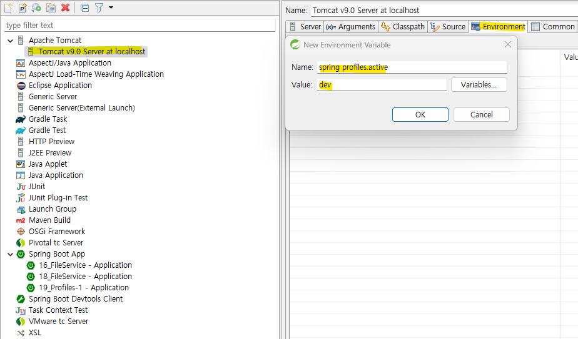Click the JUnit Ju icon
This screenshot has height=339, width=578.
pyautogui.click(x=21, y=187)
